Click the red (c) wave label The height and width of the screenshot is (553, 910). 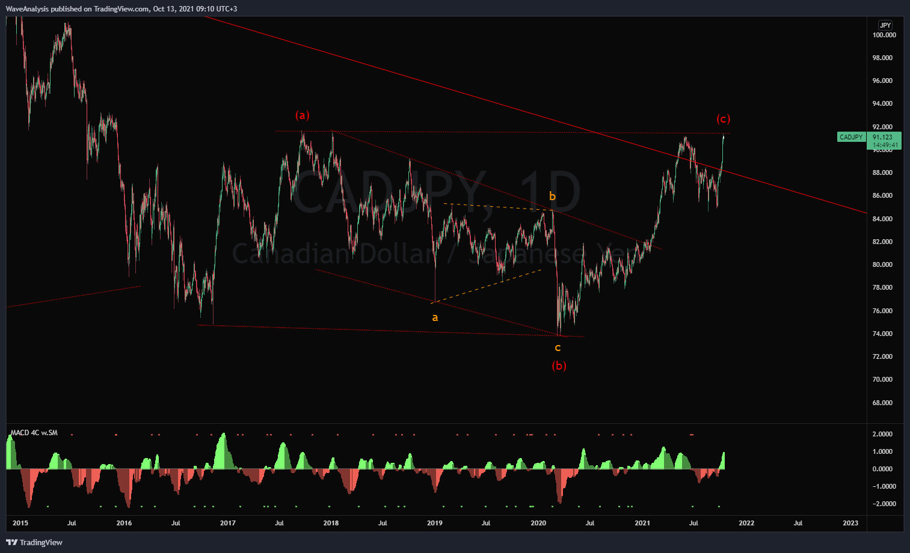pos(724,118)
